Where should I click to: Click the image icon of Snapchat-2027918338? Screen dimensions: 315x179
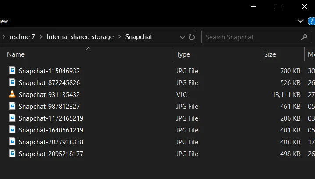pos(12,141)
